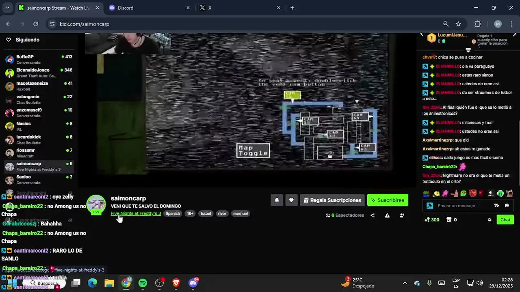Open the emote picker smiley icon
This screenshot has width=520, height=292.
click(507, 206)
